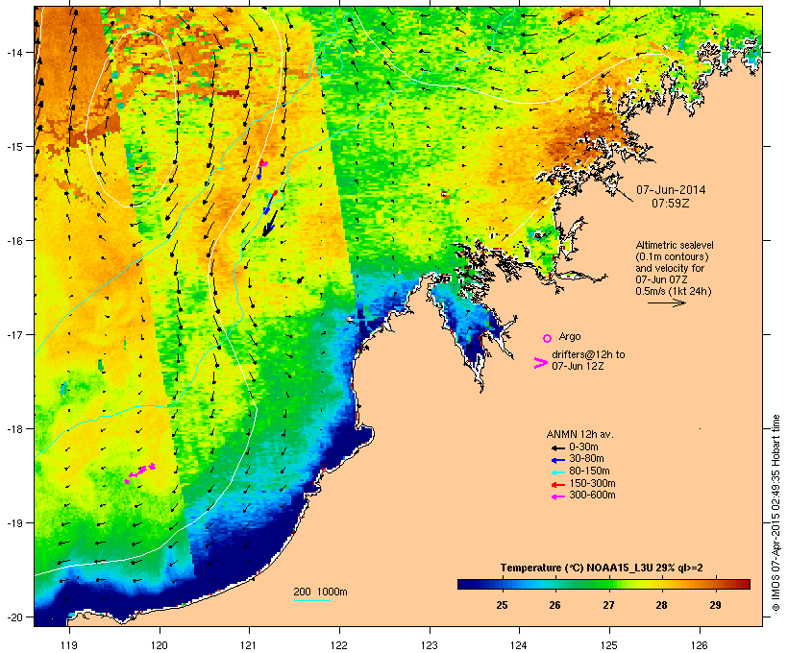
Task: Click the latitude axis label -15
Action: [x=13, y=147]
